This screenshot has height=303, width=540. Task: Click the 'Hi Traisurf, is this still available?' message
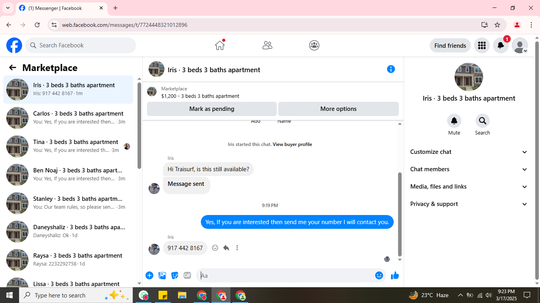click(x=208, y=169)
